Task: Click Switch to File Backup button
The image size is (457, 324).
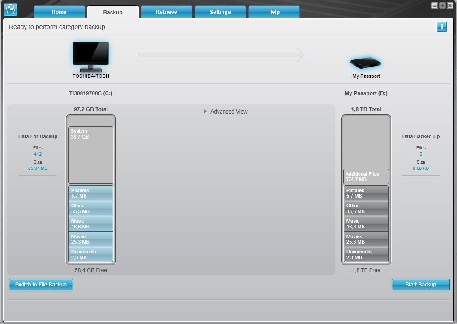Action: (x=41, y=284)
